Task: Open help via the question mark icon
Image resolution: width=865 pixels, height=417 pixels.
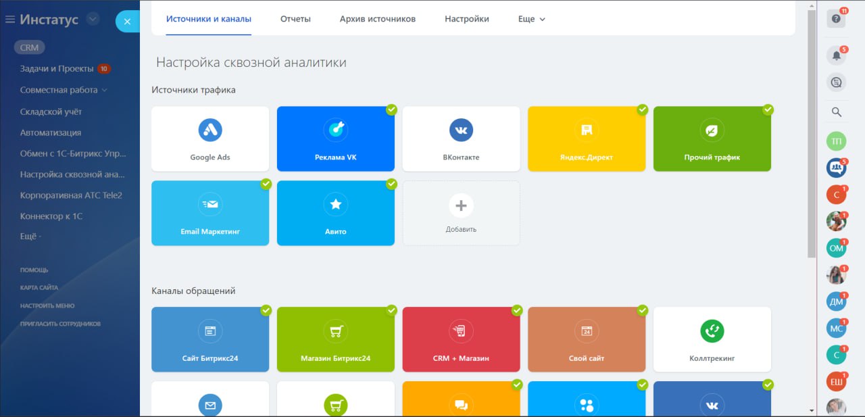Action: [x=836, y=19]
